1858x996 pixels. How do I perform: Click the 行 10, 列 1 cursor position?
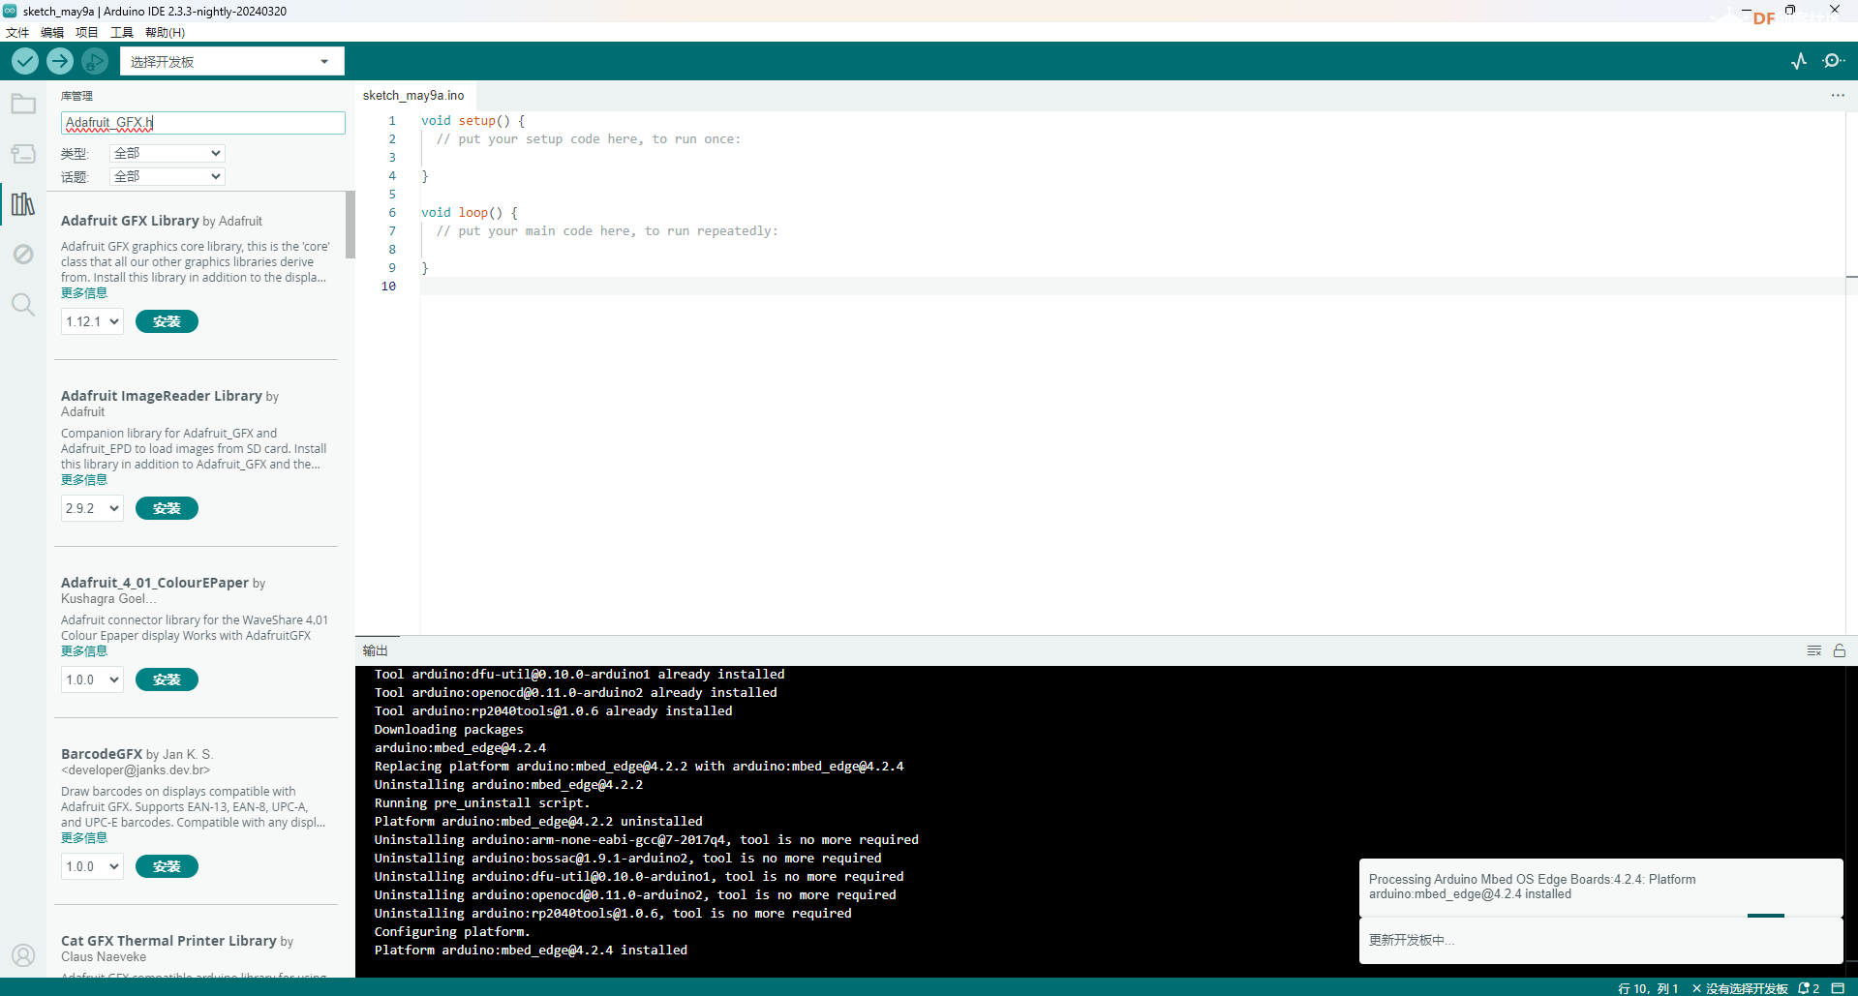click(1648, 988)
